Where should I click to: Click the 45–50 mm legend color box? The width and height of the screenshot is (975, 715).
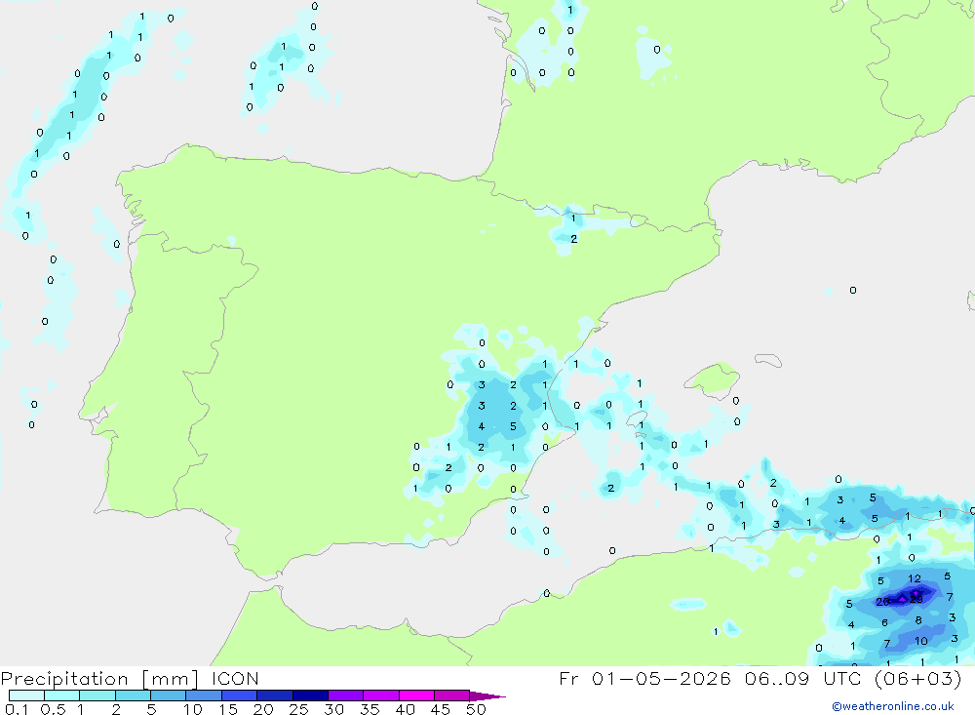[x=452, y=695]
